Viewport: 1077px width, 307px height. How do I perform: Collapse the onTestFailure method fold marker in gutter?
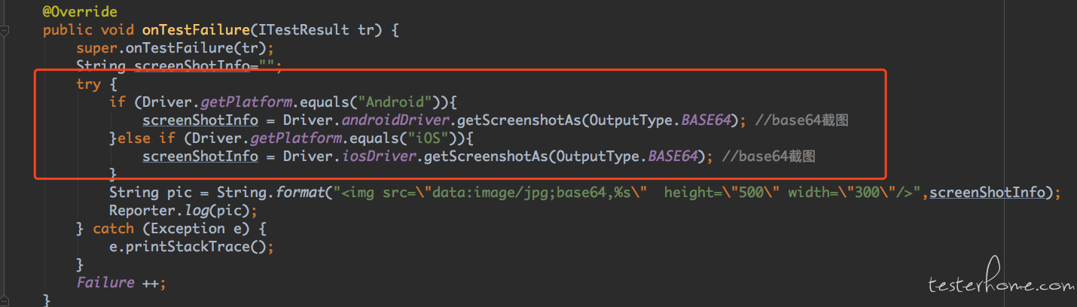5,31
